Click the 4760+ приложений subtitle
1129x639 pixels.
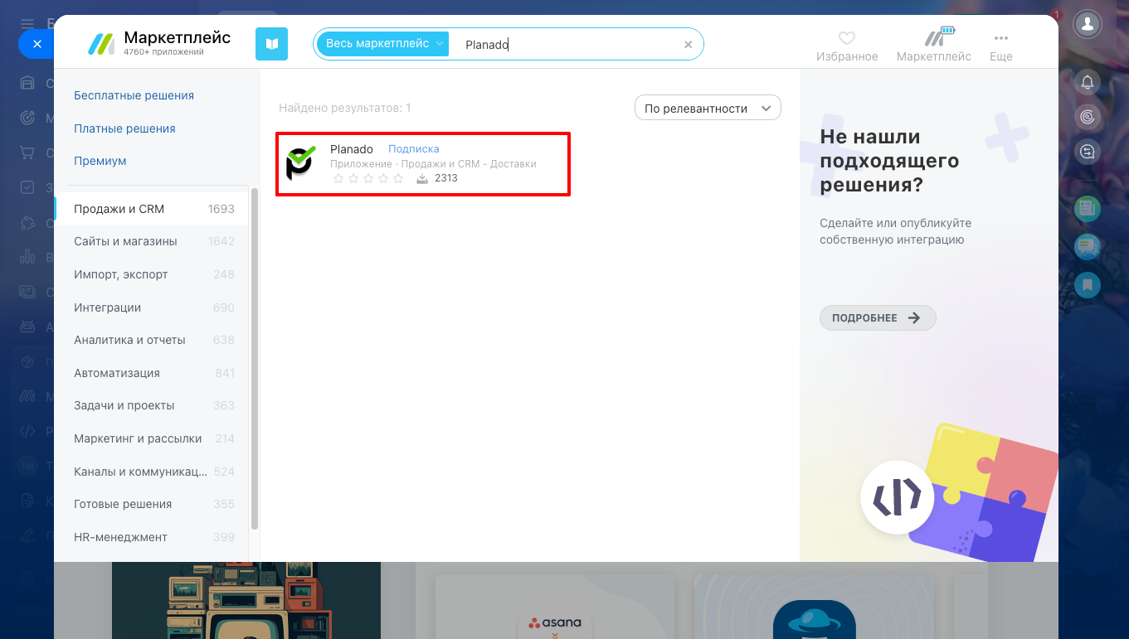(x=163, y=52)
